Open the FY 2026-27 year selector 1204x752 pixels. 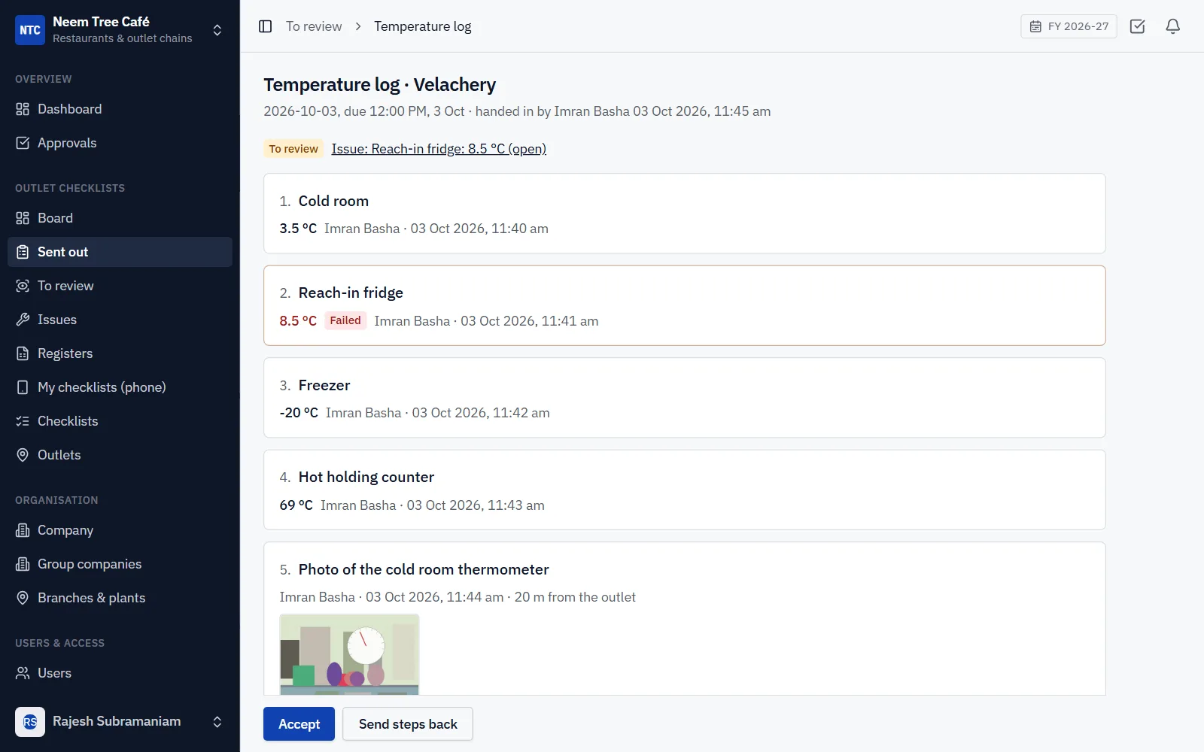point(1069,26)
